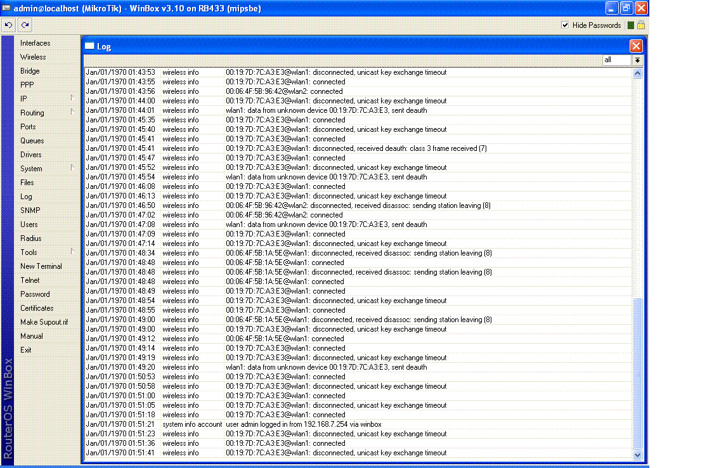
Task: Expand the System submenu arrow
Action: 72,167
